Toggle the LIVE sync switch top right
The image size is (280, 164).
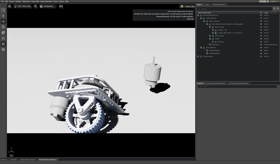coord(263,1)
